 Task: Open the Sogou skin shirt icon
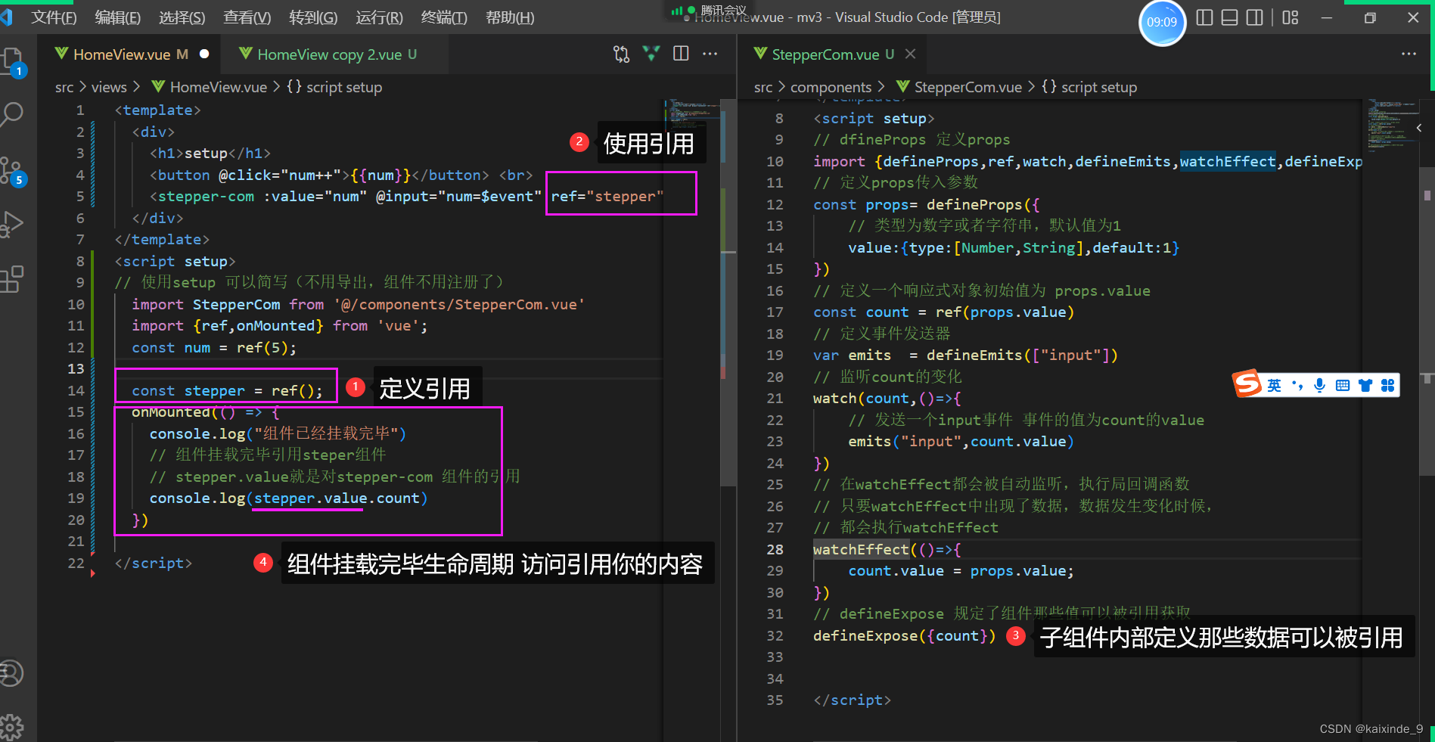coord(1365,386)
